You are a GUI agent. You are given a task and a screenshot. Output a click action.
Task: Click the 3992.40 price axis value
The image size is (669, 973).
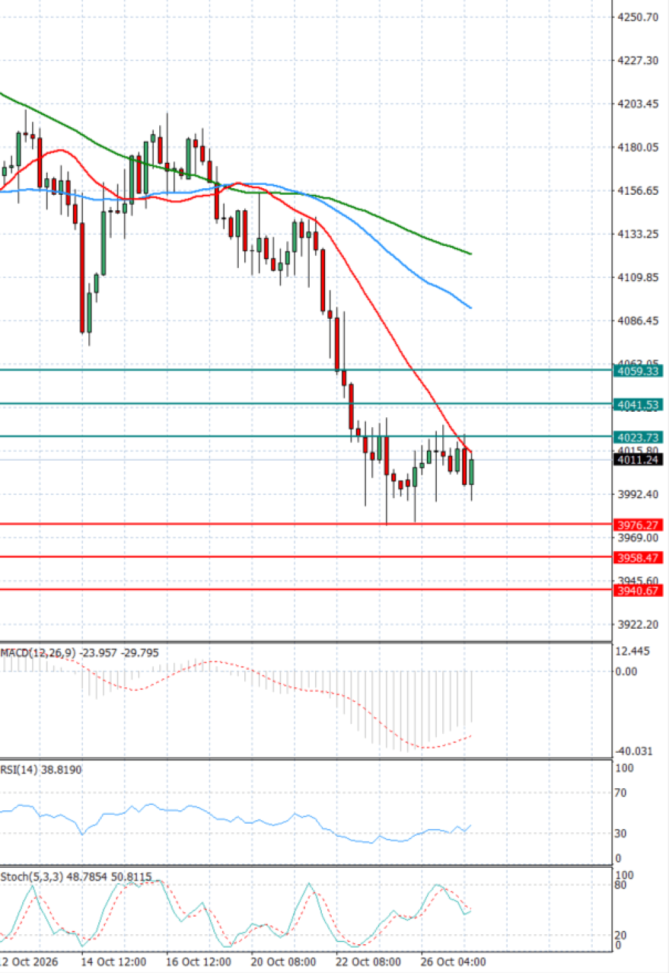pos(637,494)
